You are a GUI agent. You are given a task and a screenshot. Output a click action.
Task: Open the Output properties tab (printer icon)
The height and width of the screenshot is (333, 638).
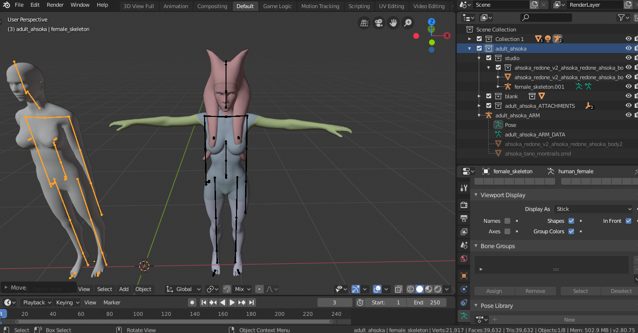463,218
